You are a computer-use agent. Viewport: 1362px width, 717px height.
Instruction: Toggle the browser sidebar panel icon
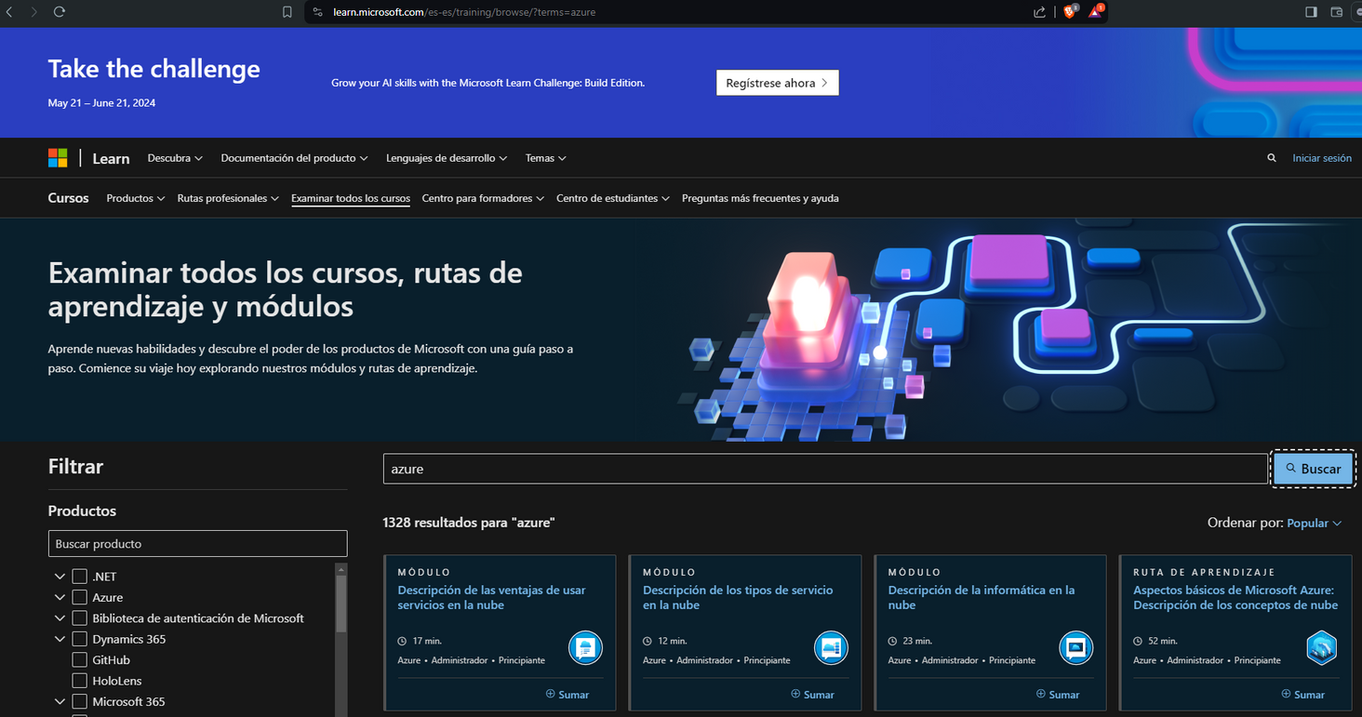[1311, 12]
